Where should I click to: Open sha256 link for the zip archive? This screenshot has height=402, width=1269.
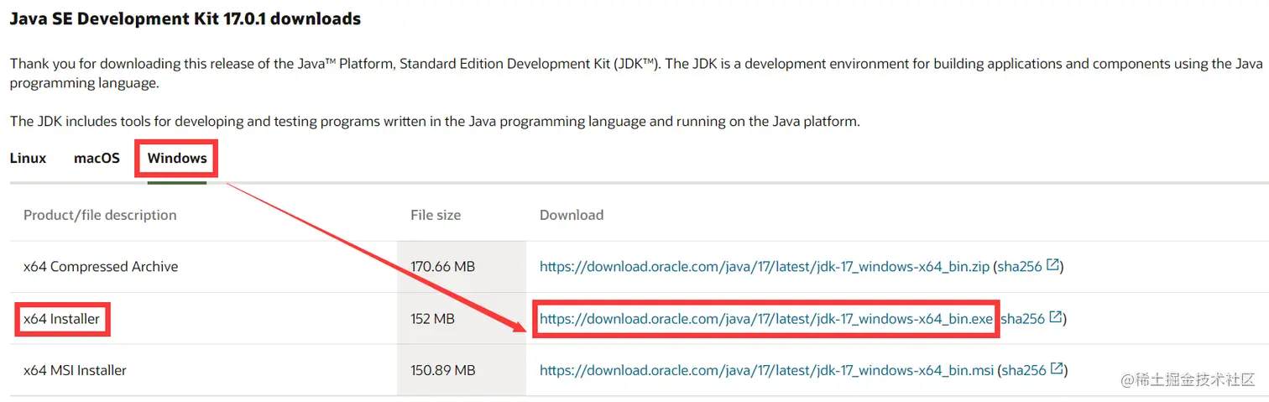[1019, 267]
